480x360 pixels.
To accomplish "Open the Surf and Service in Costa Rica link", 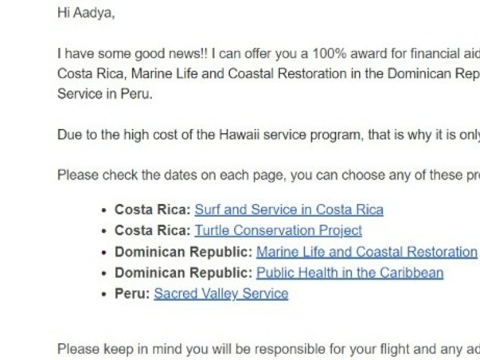I will [288, 209].
